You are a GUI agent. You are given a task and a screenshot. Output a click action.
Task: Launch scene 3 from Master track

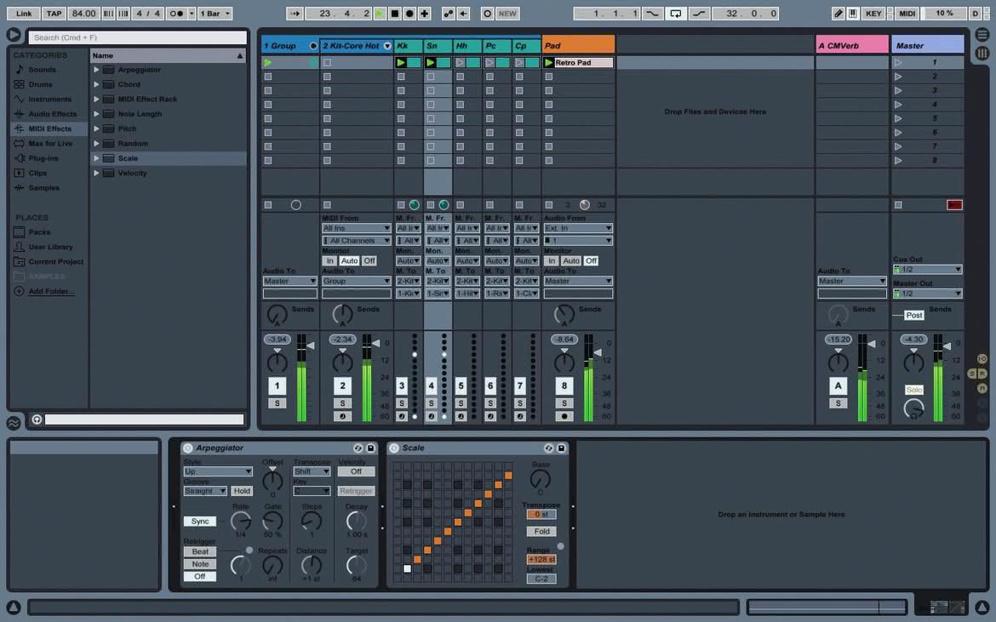[898, 91]
